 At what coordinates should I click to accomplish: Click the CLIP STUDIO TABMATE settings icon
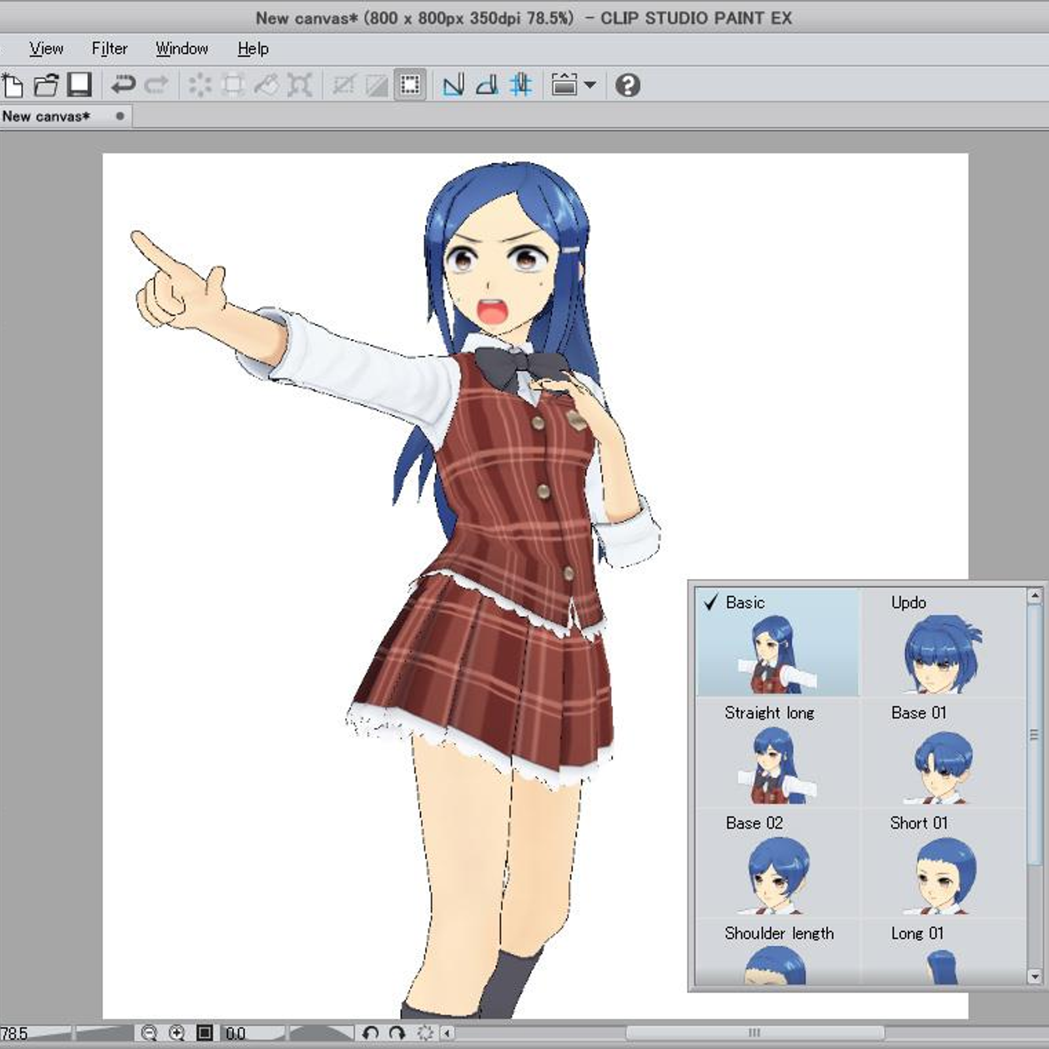564,85
